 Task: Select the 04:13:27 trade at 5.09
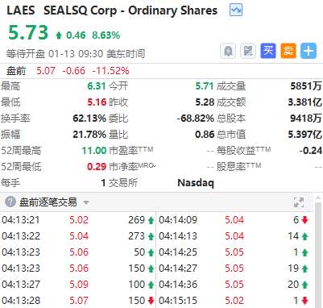[x=78, y=285]
